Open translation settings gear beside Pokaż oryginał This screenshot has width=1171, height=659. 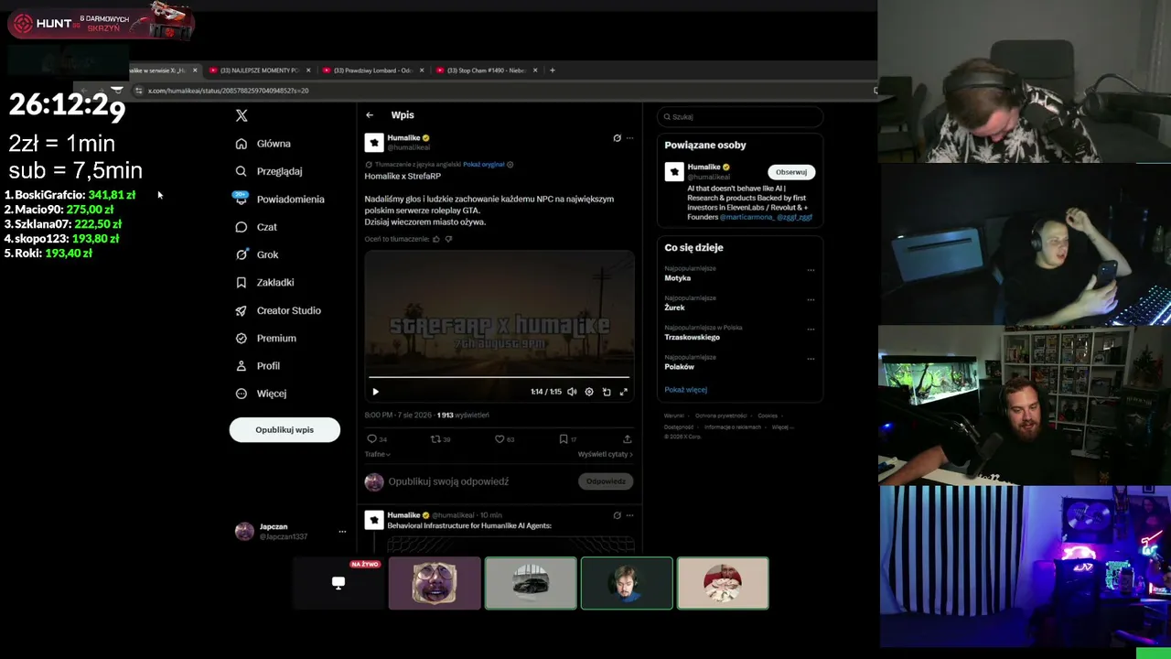[x=510, y=165]
